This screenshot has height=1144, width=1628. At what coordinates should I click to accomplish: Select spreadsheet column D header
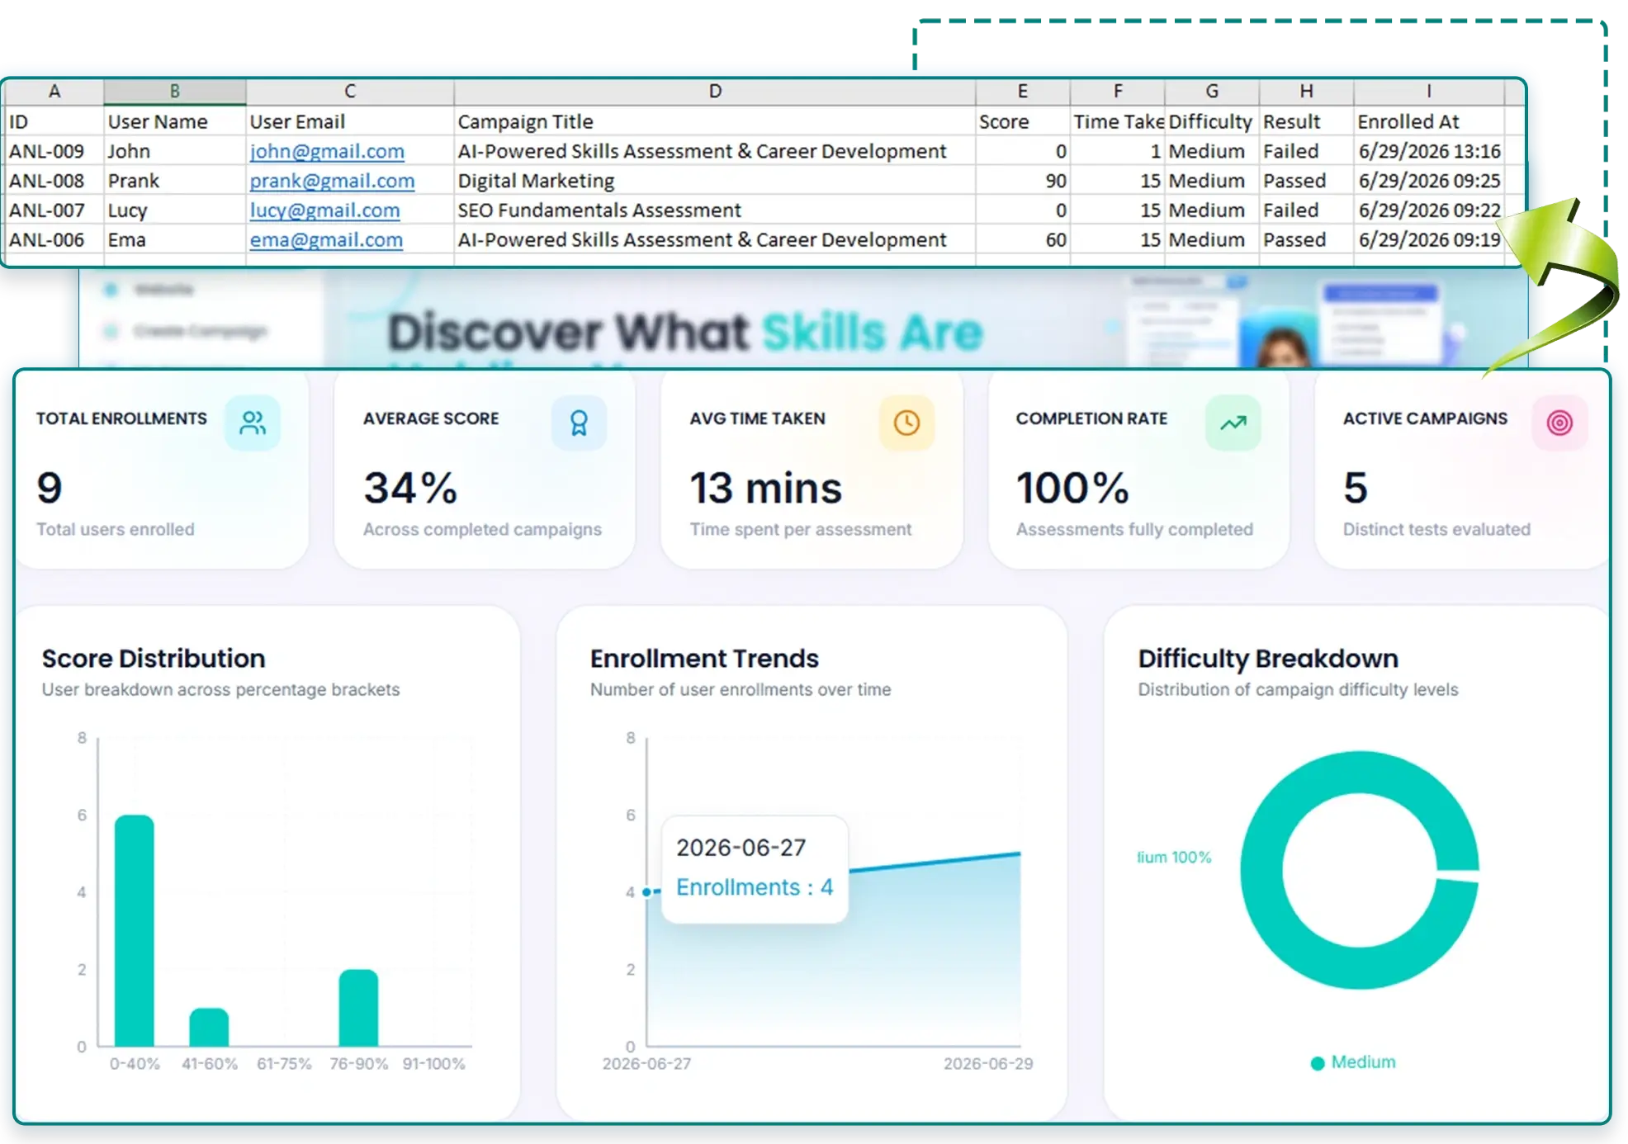715,91
